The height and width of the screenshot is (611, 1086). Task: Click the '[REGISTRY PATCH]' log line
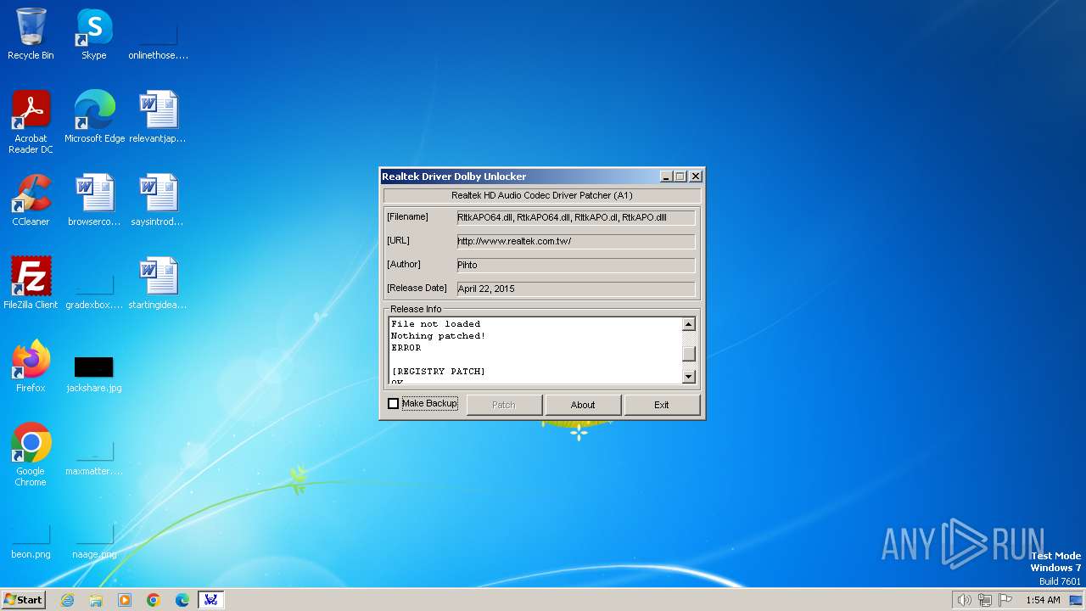439,372
